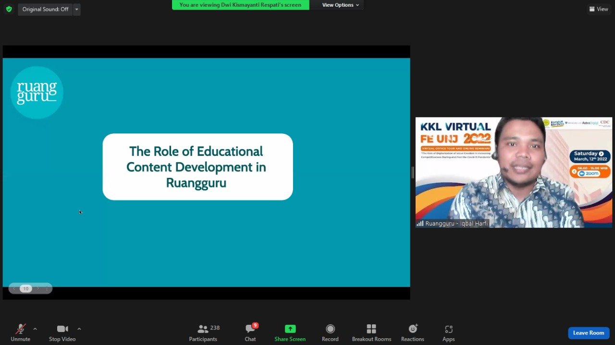Open audio options caret beside Unmute

point(35,329)
